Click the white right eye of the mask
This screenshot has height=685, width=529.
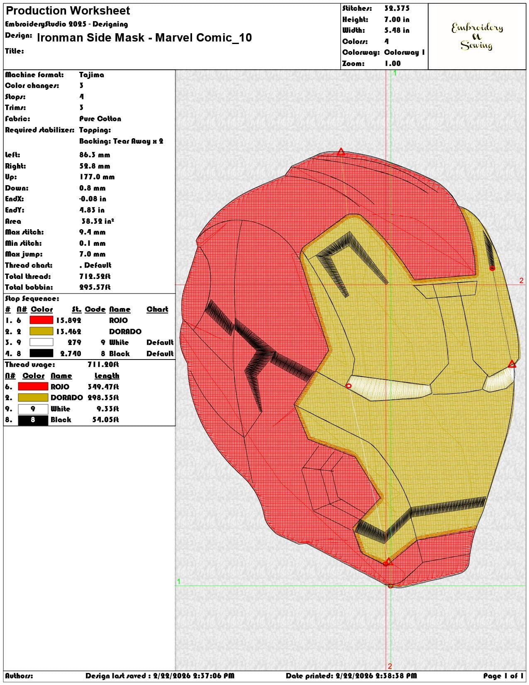(x=498, y=380)
